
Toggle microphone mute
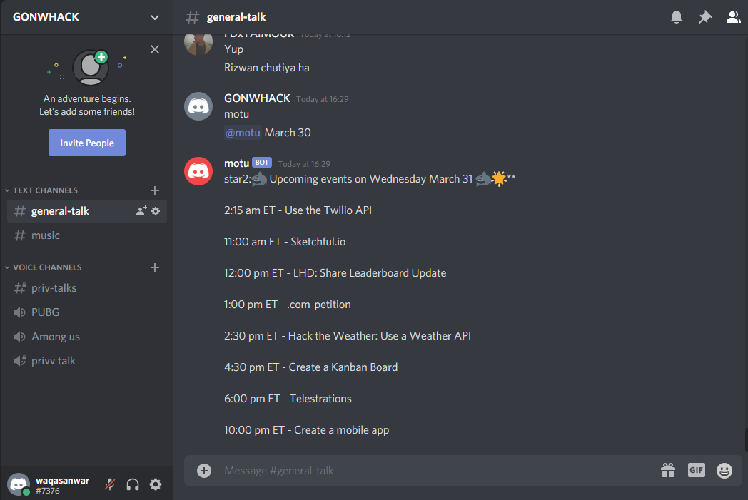[x=110, y=484]
